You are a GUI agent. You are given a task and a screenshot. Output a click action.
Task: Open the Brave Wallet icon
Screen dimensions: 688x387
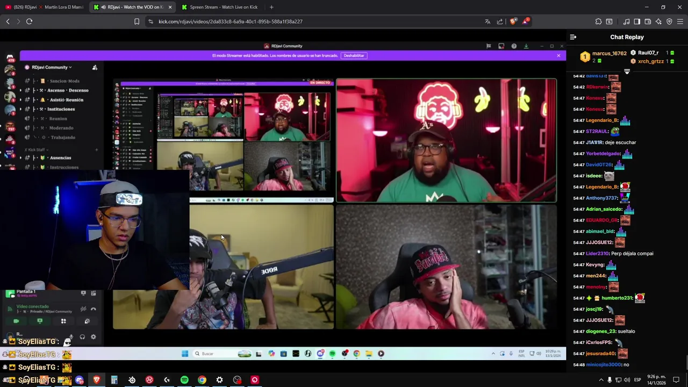tap(648, 21)
